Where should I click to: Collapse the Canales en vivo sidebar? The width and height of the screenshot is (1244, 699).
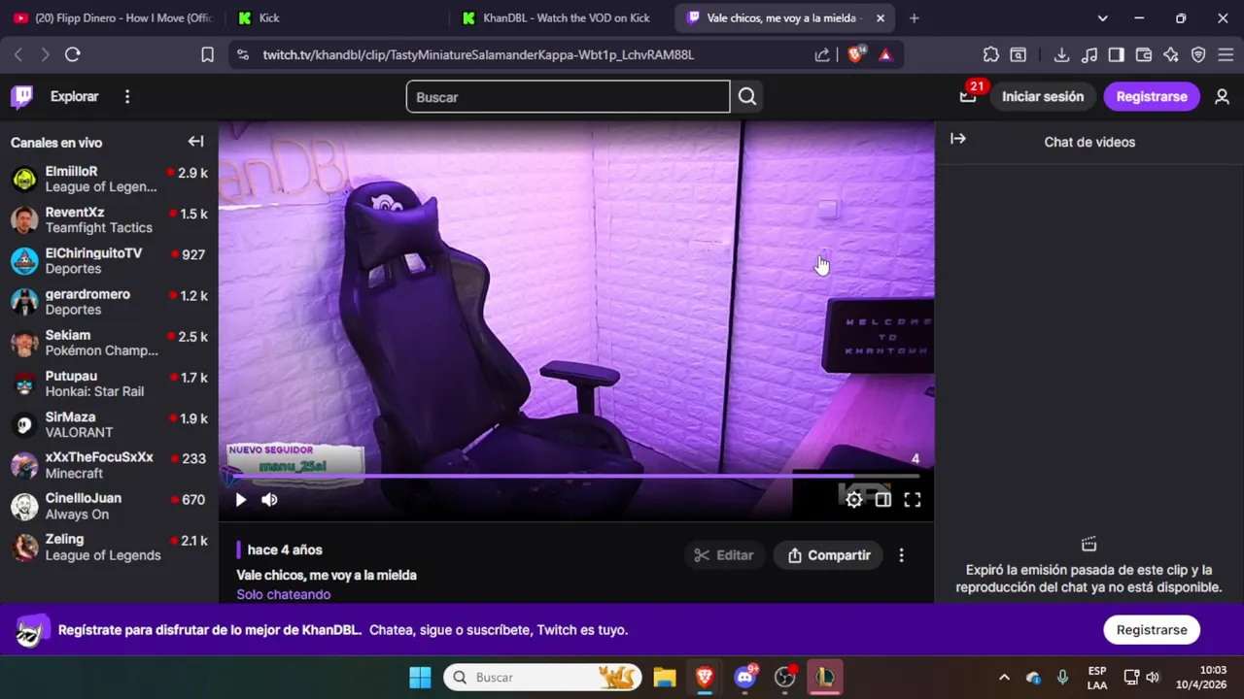[195, 142]
